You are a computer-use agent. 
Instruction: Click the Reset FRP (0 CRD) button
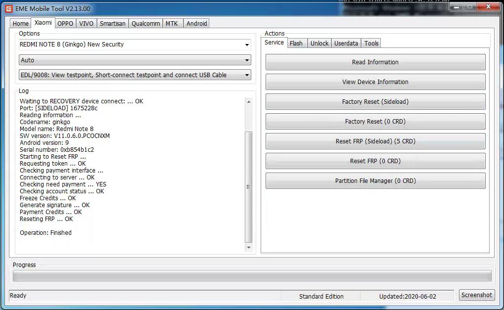[375, 161]
